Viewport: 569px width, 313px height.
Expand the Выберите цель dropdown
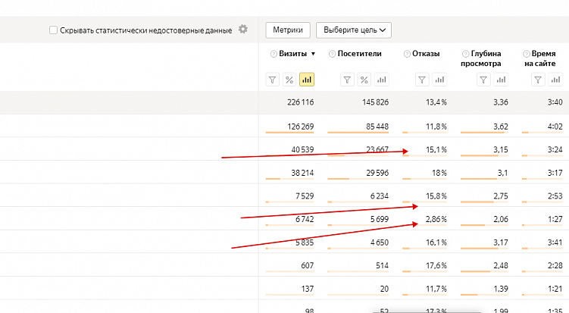point(354,30)
